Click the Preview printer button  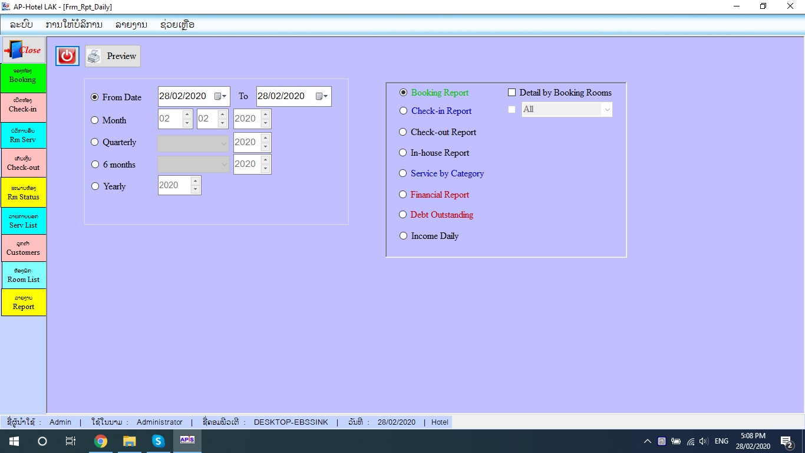(113, 56)
